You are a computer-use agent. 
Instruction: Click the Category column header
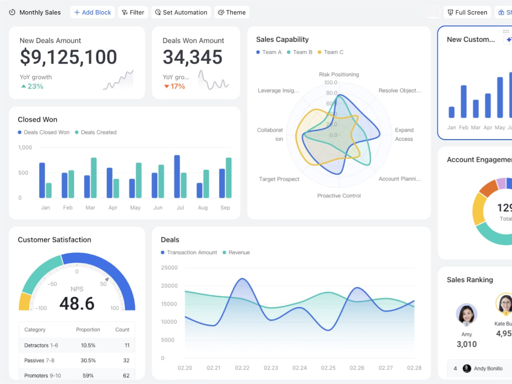pyautogui.click(x=35, y=330)
